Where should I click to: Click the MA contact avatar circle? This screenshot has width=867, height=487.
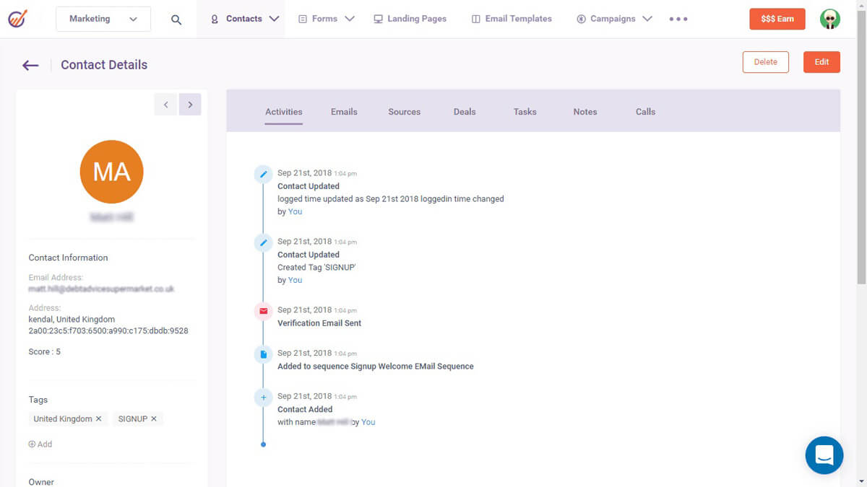coord(111,172)
